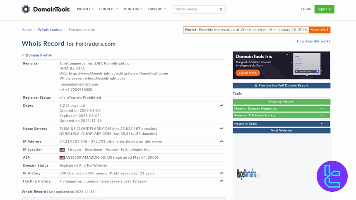Screen dimensions: 356x200
Task: Click share arrow in IP Address row
Action: [221, 141]
